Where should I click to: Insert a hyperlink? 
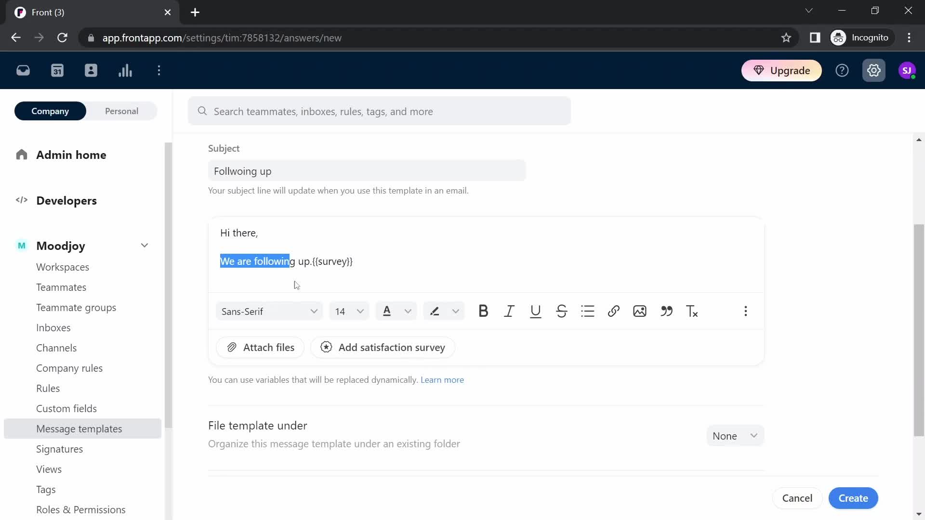pyautogui.click(x=614, y=312)
